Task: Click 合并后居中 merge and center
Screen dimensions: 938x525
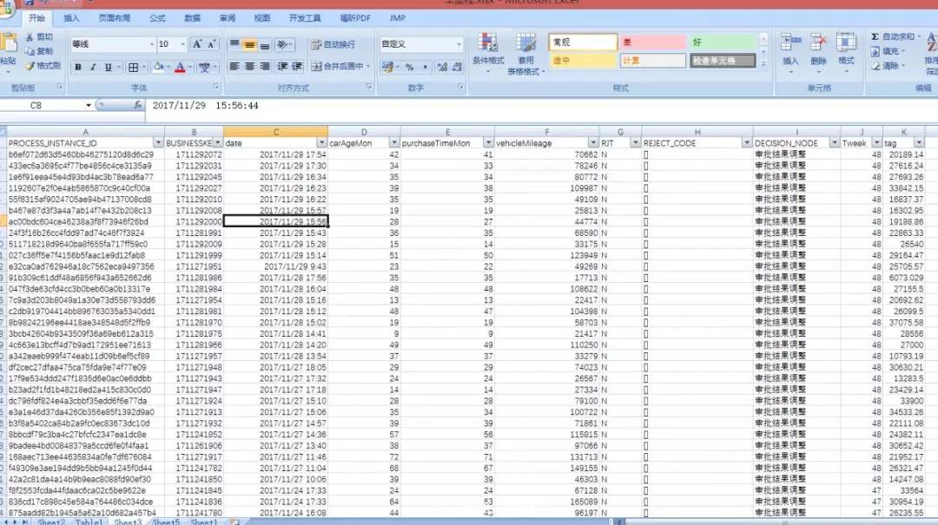Action: [x=340, y=66]
